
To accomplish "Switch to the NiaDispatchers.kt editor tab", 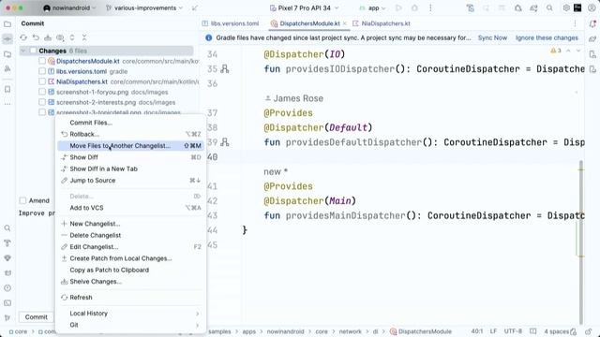I will click(382, 23).
